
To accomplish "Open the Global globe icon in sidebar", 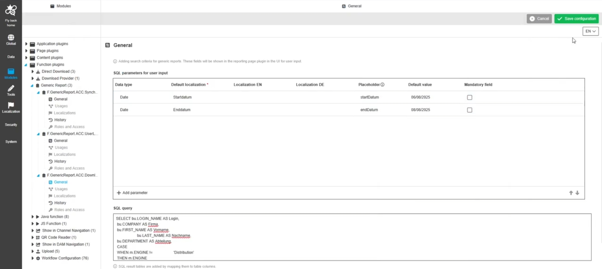I will click(x=11, y=38).
